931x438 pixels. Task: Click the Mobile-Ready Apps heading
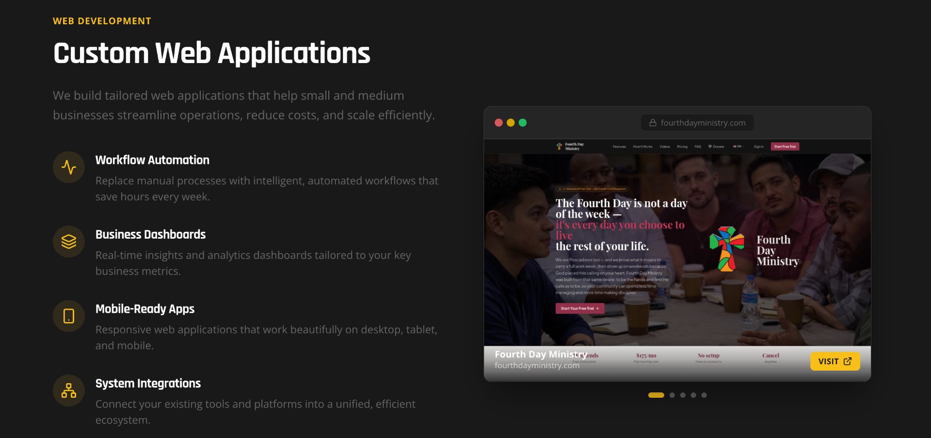145,309
